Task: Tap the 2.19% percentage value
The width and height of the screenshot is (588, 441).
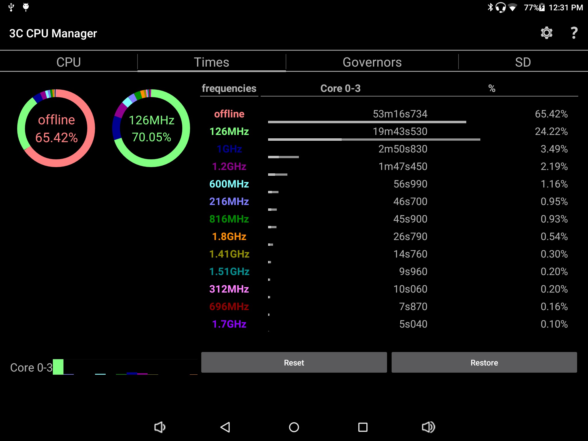Action: [554, 167]
